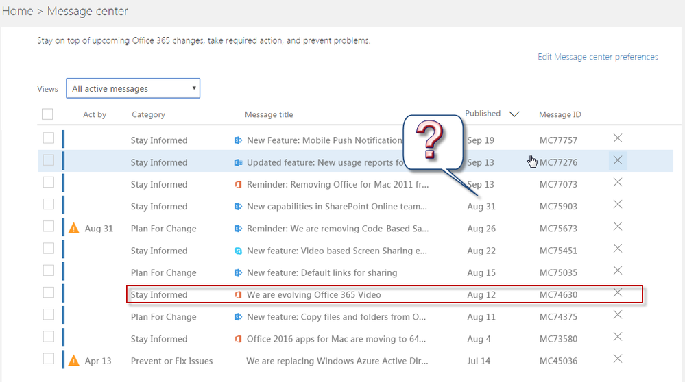The height and width of the screenshot is (382, 685).
Task: Click the icon beside Updated feature usage reports
Action: tap(238, 162)
